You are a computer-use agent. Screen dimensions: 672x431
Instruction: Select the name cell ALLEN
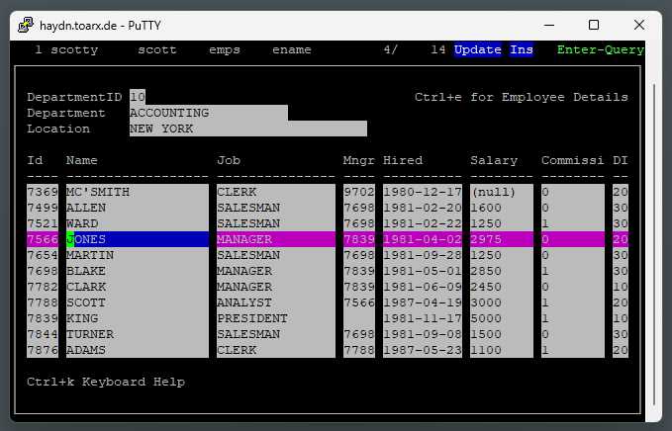point(138,208)
